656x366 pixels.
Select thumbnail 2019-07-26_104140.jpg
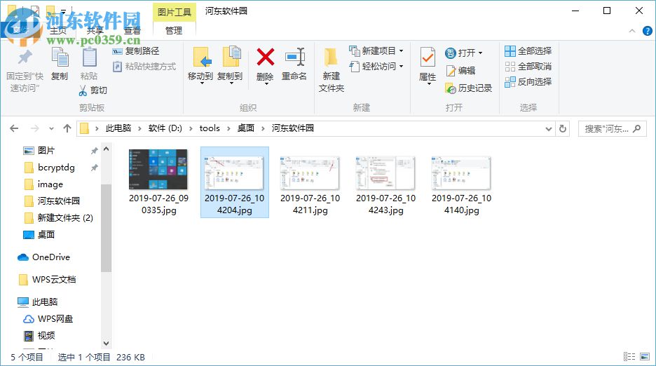[461, 182]
